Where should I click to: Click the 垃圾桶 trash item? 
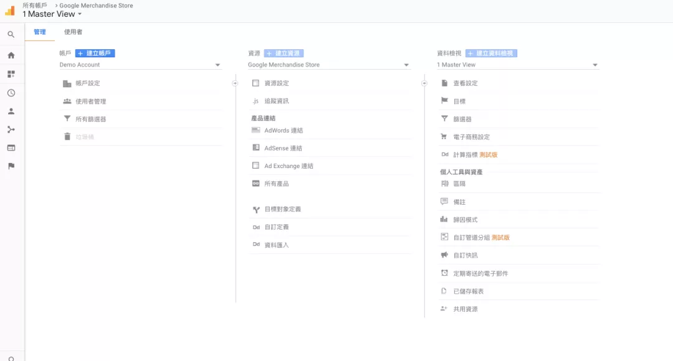85,137
